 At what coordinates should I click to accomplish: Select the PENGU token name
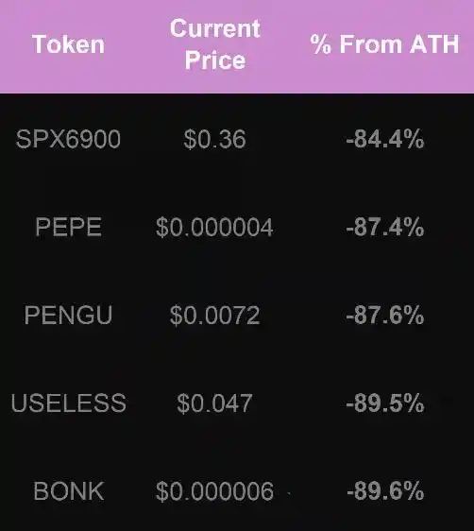click(68, 315)
